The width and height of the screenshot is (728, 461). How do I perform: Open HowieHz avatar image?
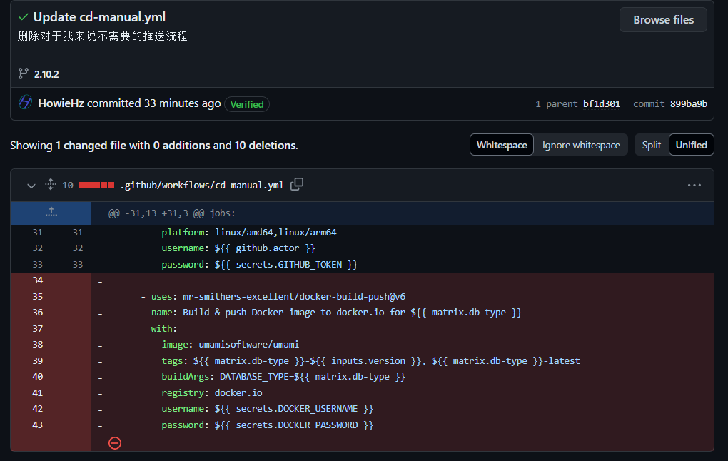(x=26, y=102)
